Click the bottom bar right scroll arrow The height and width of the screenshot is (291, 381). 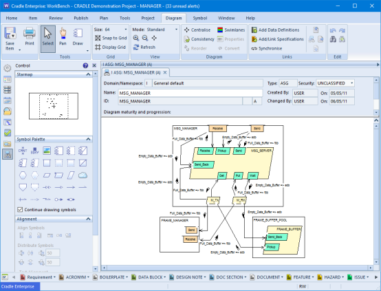click(x=376, y=277)
